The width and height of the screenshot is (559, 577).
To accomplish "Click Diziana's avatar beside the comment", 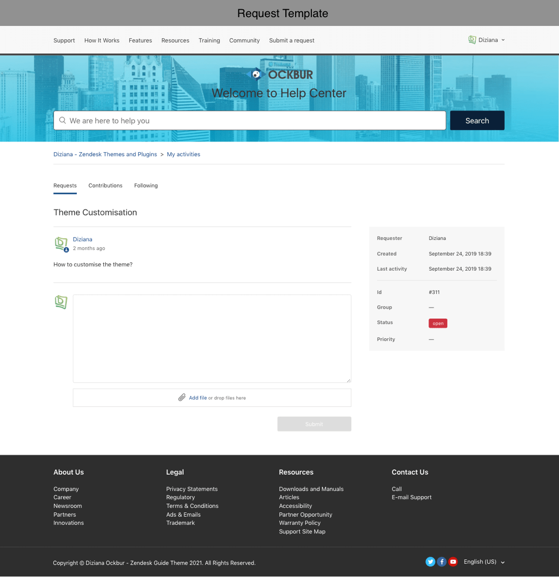I will (x=61, y=243).
